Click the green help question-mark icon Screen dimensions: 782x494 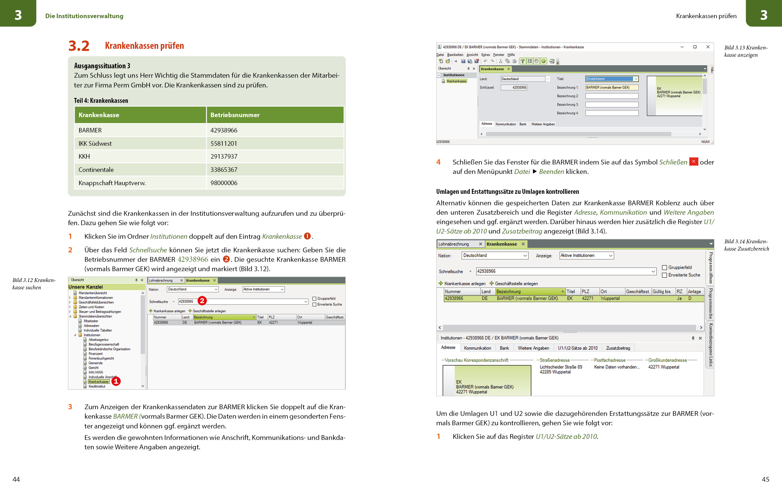pyautogui.click(x=543, y=61)
